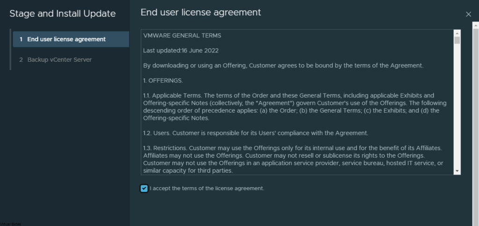
Task: Click the scrollbar track below the thumb
Action: pos(457,108)
